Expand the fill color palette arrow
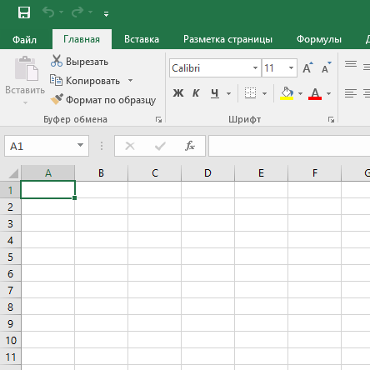370x370 pixels. (x=300, y=93)
